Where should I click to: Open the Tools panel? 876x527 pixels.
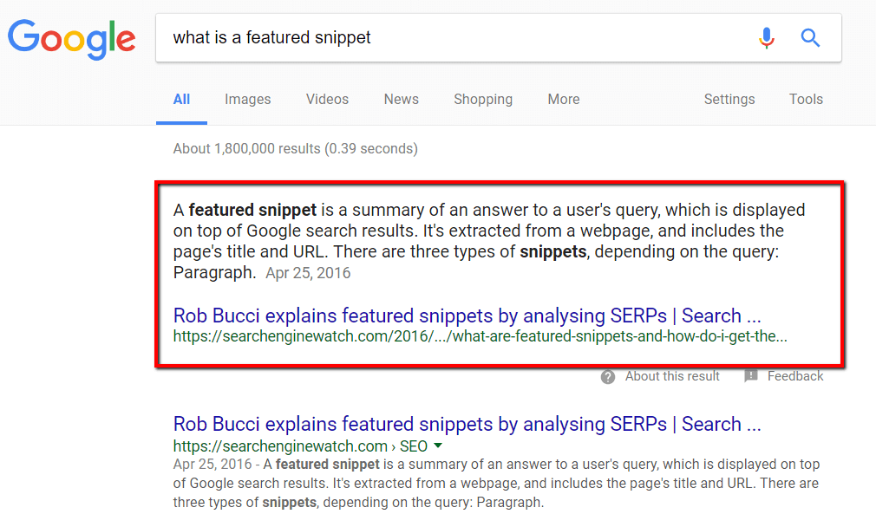pos(806,99)
